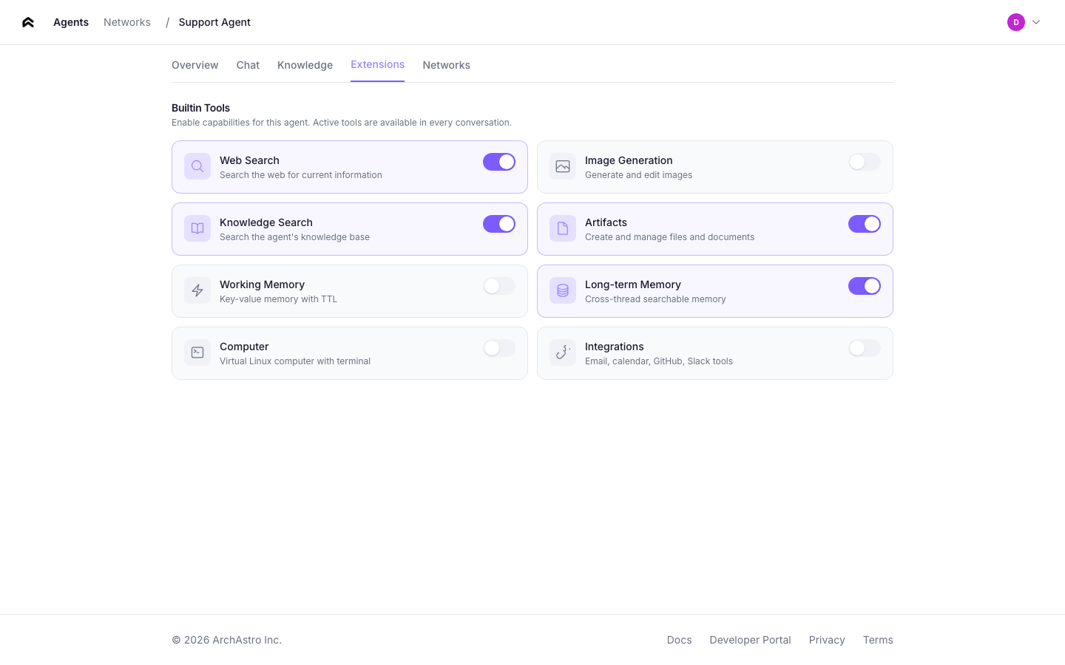Click the Image Generation picture icon
Screen dimensions: 1065x665
[x=563, y=166]
